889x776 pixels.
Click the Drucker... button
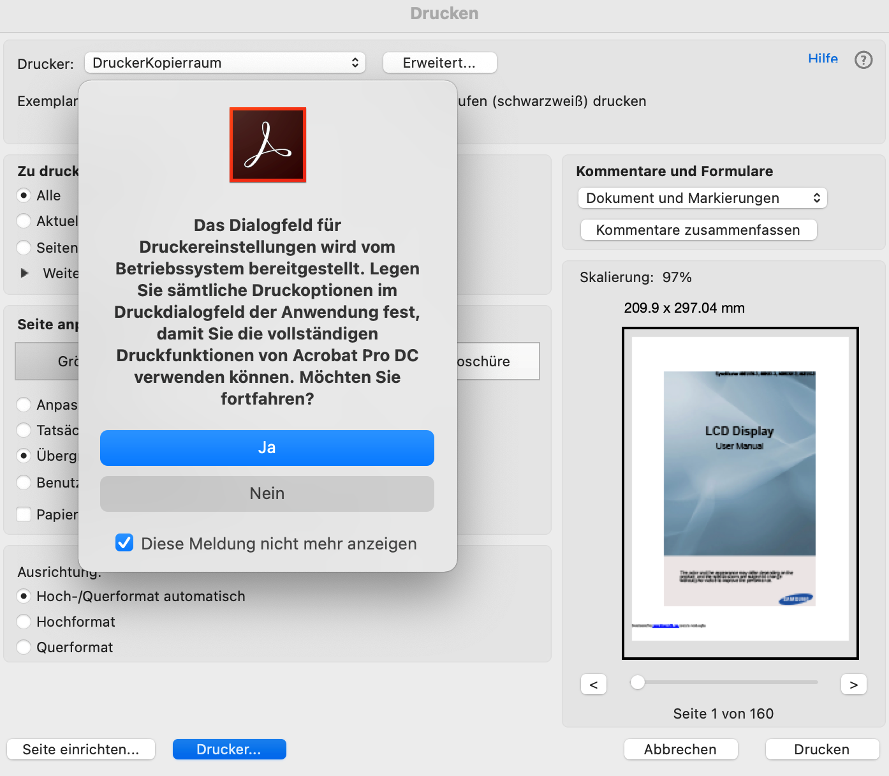(x=229, y=749)
